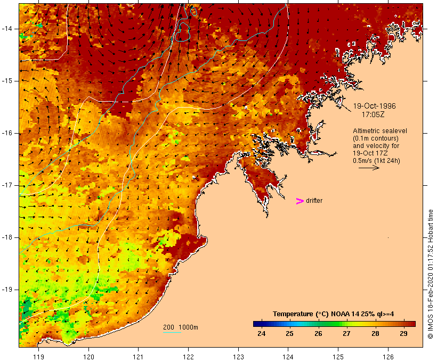Click the 'drifter' legend label
This screenshot has width=437, height=362.
point(314,201)
